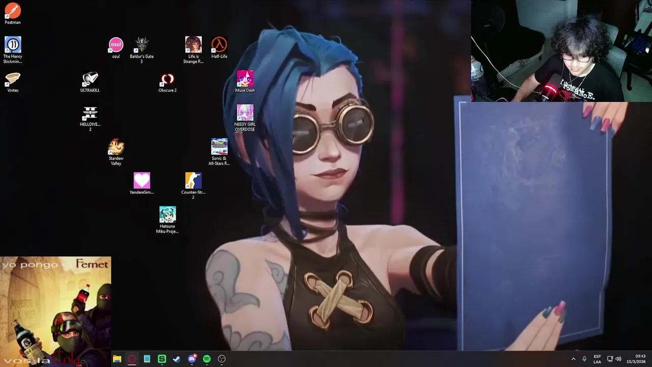This screenshot has height=367, width=652.
Task: Open the ESP LAA input language switcher
Action: (x=597, y=359)
